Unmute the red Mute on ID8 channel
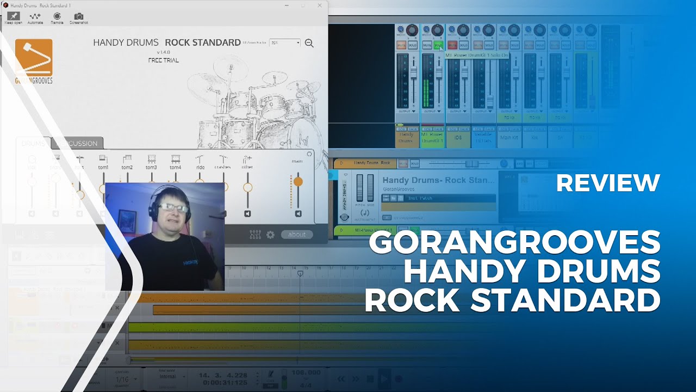This screenshot has width=696, height=392. click(x=452, y=45)
